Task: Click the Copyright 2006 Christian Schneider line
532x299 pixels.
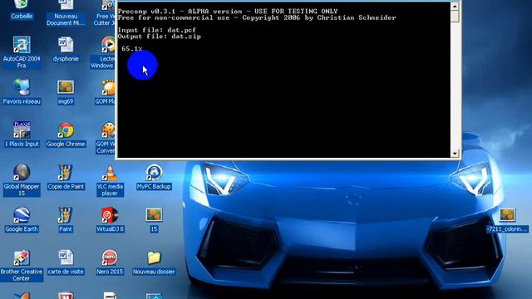Action: tap(257, 17)
